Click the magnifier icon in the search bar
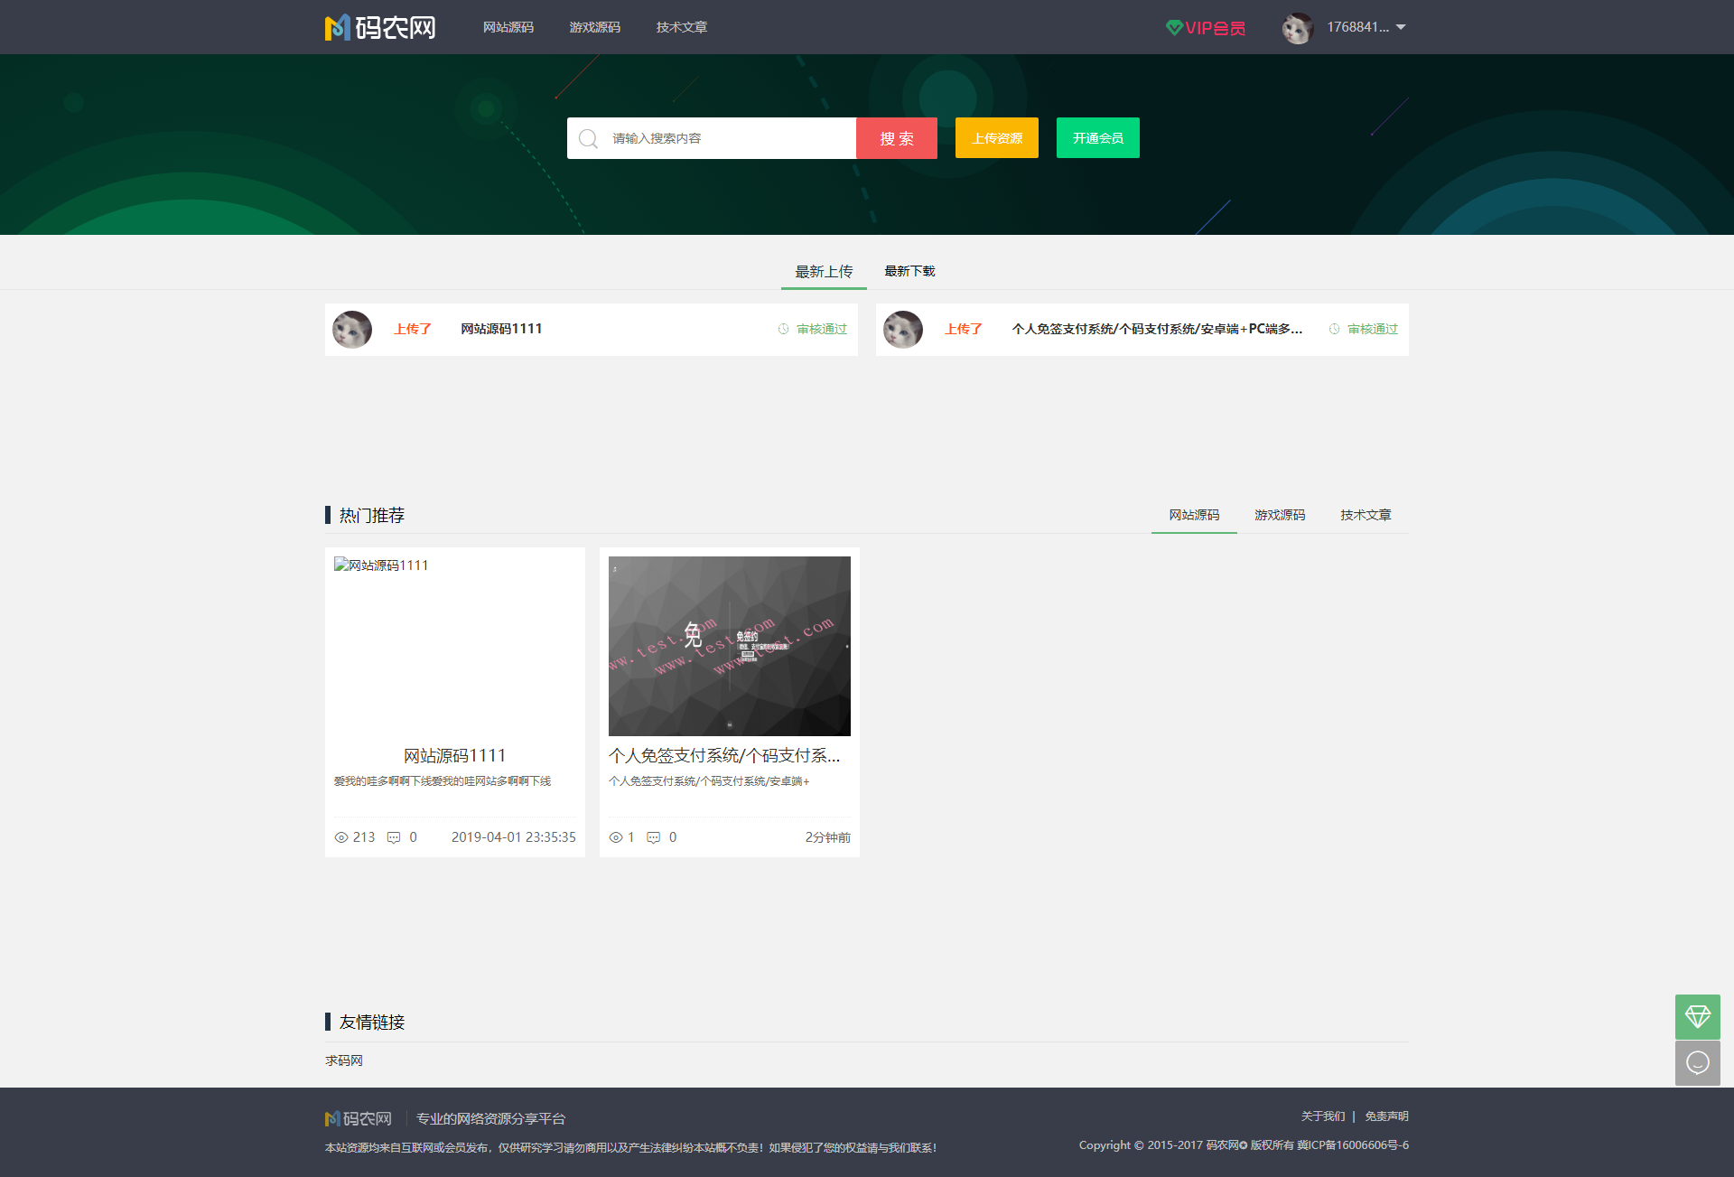 (588, 137)
